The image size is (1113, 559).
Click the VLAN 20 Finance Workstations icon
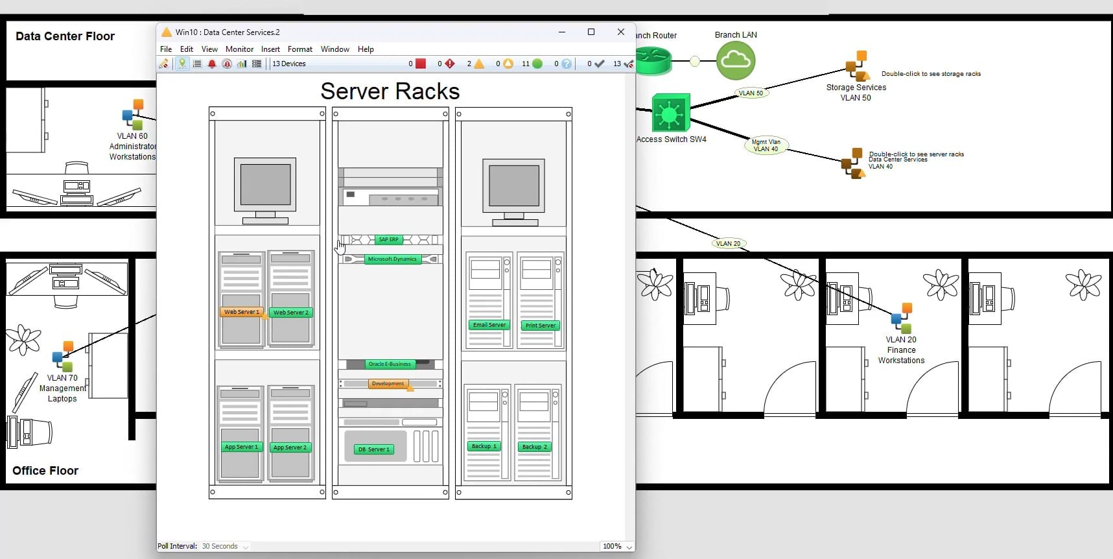coord(901,318)
